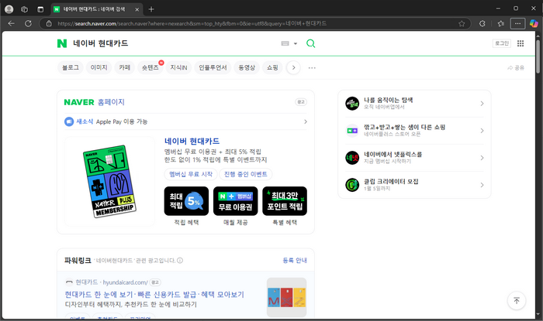Click the hyundaicard.com/ URL

click(126, 282)
